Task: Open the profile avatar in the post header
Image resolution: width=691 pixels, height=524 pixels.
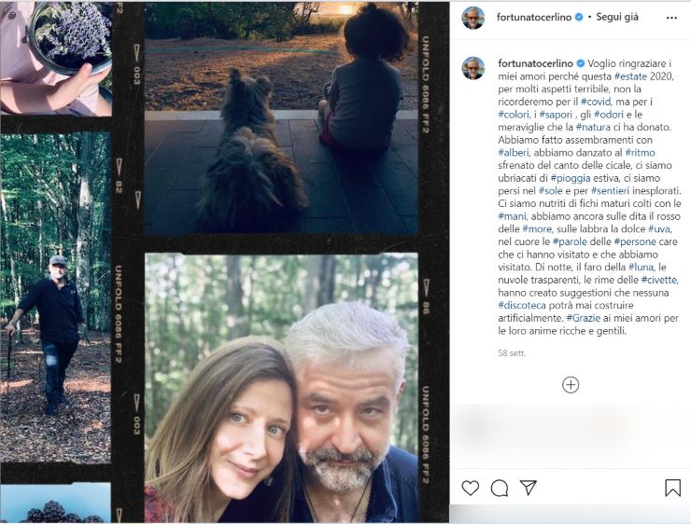Action: tap(473, 18)
